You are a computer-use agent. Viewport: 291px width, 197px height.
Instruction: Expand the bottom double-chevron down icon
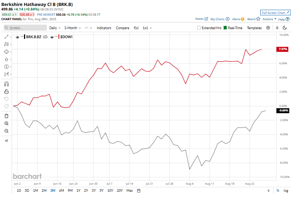pos(268,191)
